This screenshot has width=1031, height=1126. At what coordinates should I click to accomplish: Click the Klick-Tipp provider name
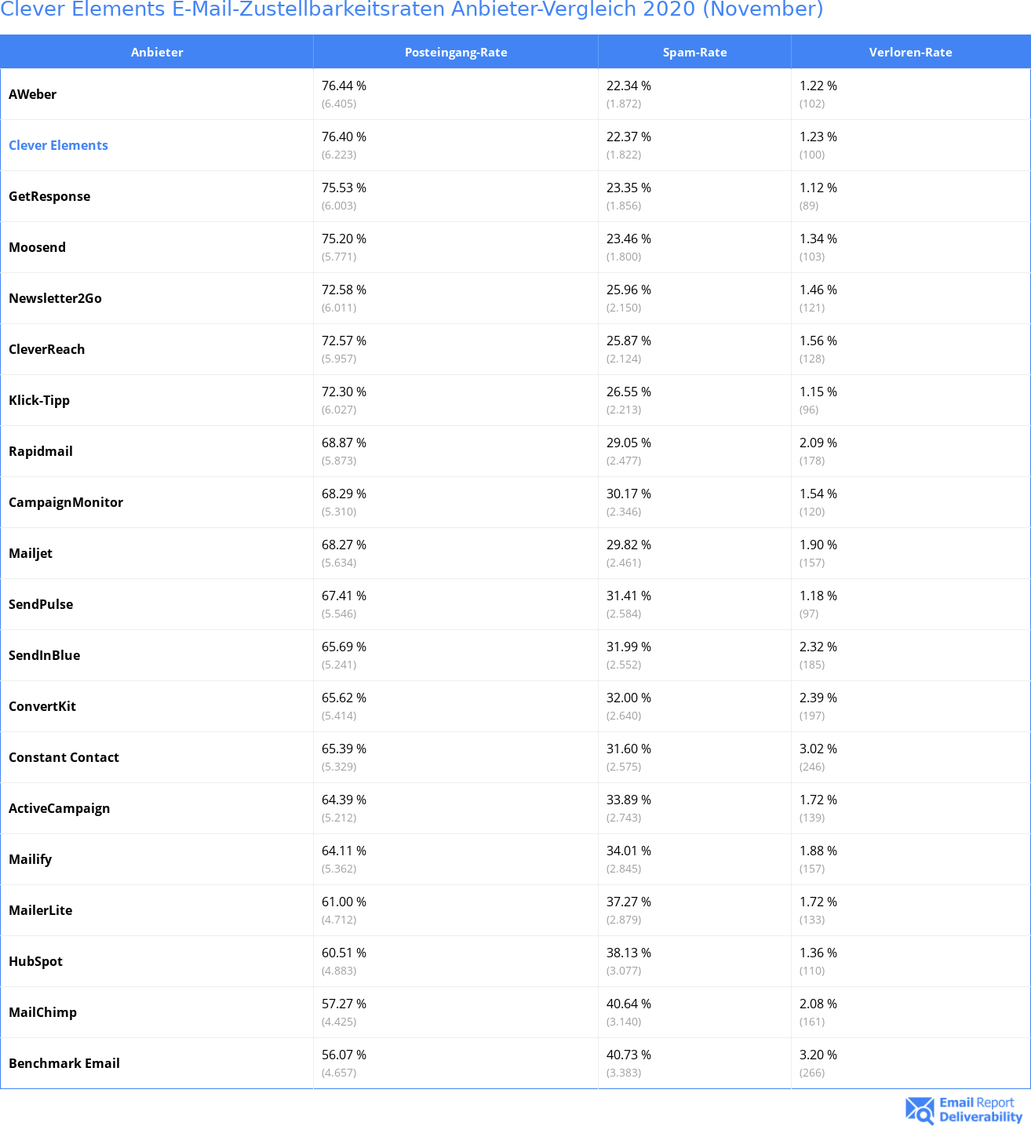pos(39,400)
